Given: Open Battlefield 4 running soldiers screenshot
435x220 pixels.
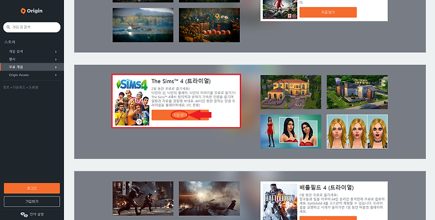Looking at the screenshot, I should click(143, 198).
